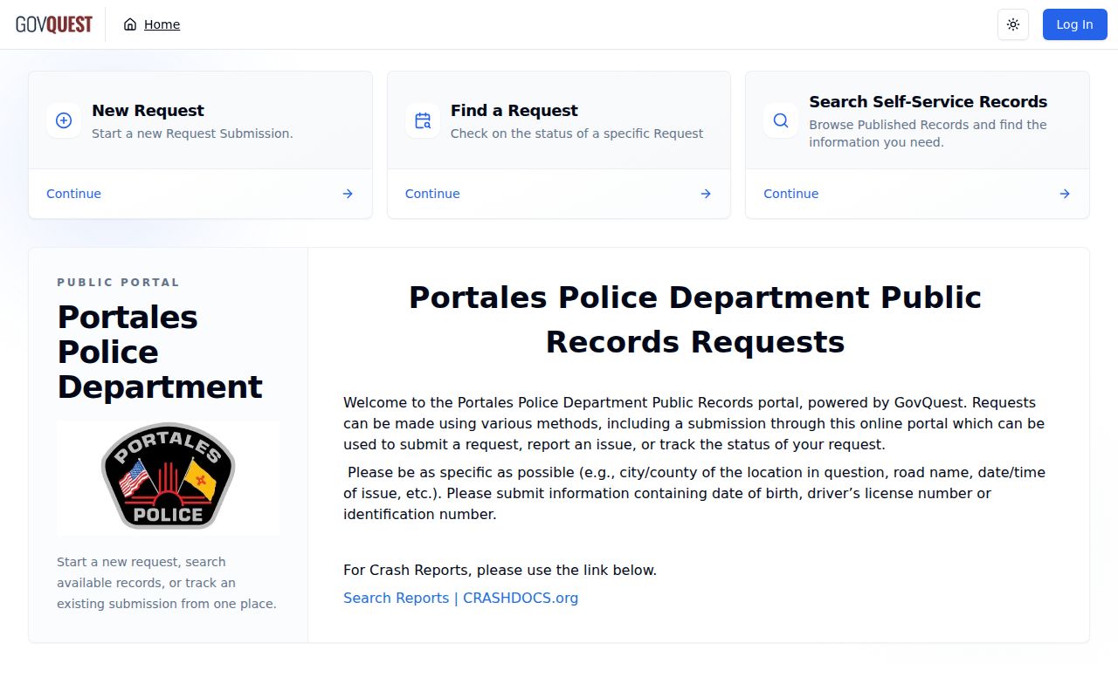Click Continue under Find a Request

[432, 194]
